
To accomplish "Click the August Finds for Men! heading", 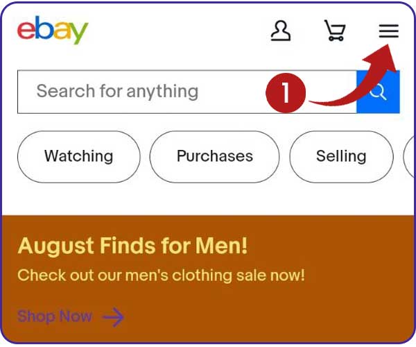I will tap(132, 246).
